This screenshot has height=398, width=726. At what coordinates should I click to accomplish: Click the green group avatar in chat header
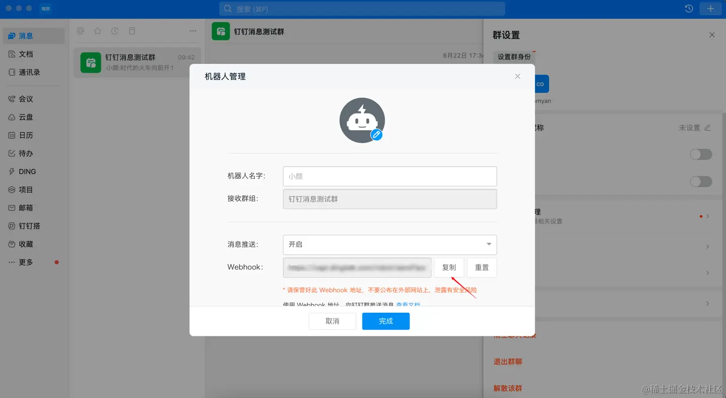point(221,31)
